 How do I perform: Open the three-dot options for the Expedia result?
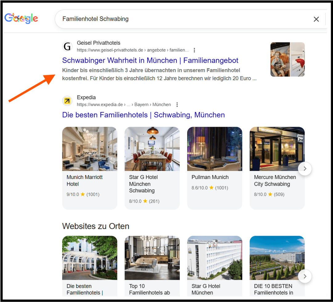[x=177, y=105]
